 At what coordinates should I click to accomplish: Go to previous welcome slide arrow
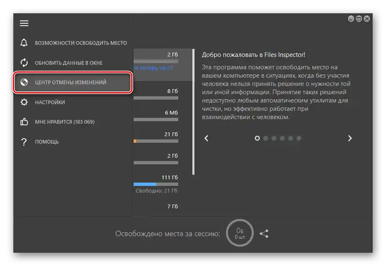206,139
